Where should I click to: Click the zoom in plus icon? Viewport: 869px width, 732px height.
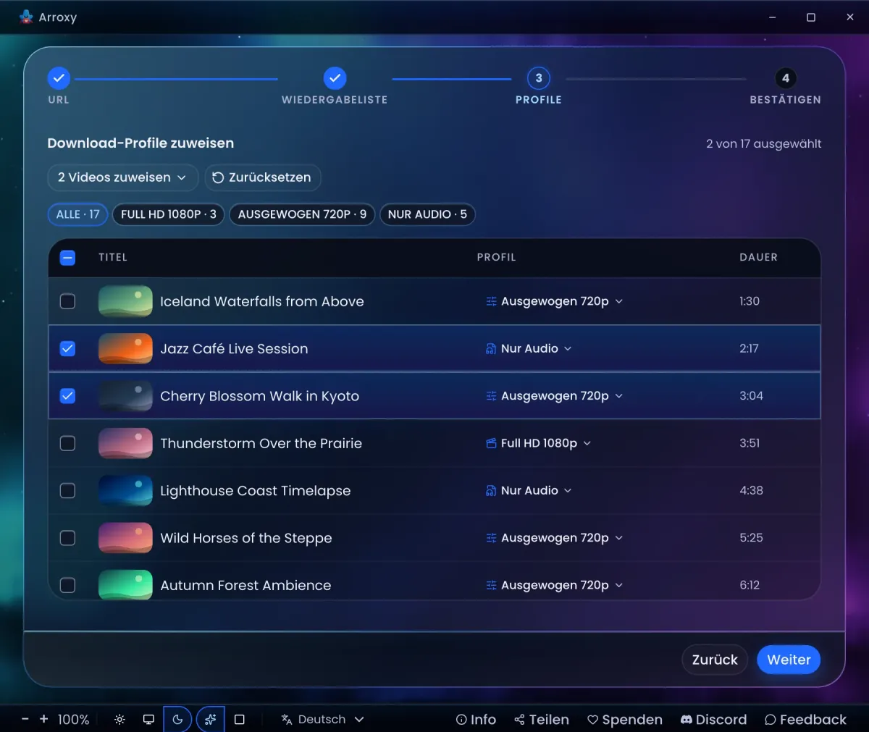[43, 719]
